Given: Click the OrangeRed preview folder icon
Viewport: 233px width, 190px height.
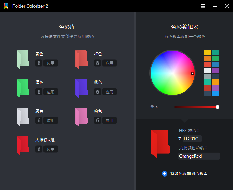Looking at the screenshot, I should pyautogui.click(x=160, y=144).
